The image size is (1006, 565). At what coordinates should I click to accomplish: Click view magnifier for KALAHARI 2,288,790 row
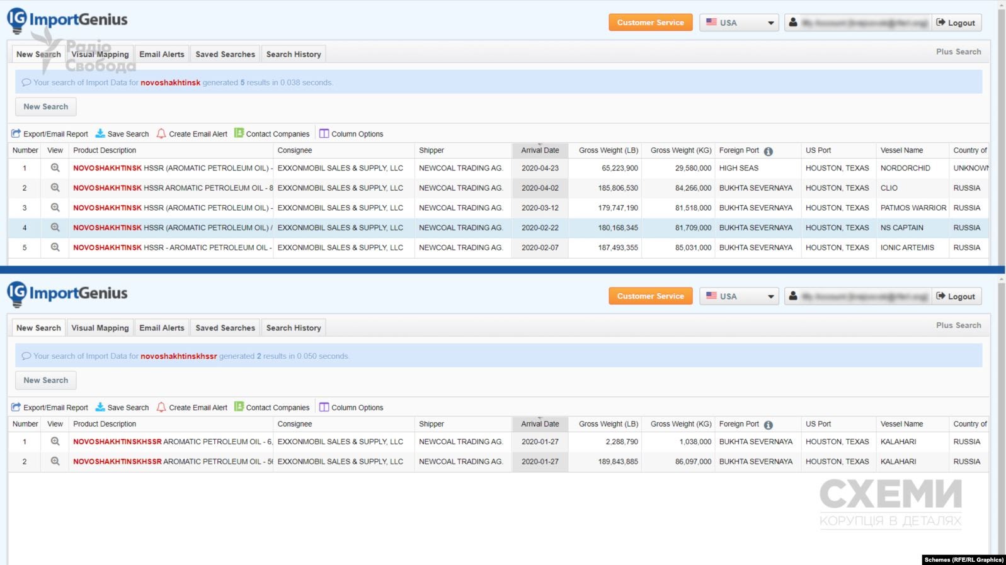(x=55, y=442)
